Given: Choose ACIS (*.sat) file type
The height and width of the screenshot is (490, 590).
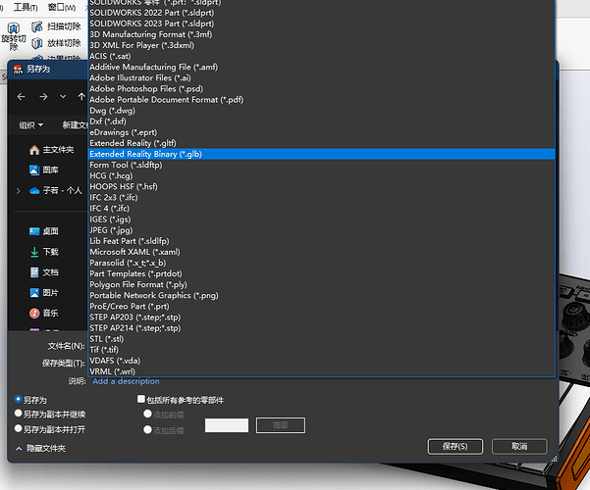Looking at the screenshot, I should tap(321, 57).
